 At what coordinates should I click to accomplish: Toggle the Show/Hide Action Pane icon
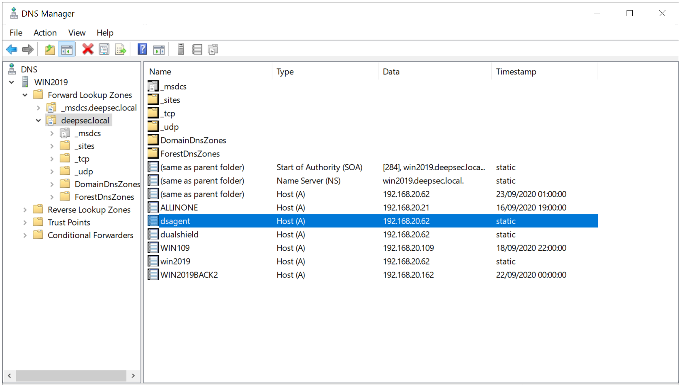pos(159,49)
